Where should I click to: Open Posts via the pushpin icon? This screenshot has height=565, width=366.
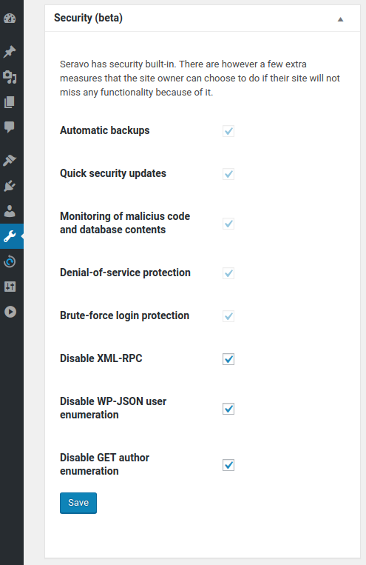(10, 52)
